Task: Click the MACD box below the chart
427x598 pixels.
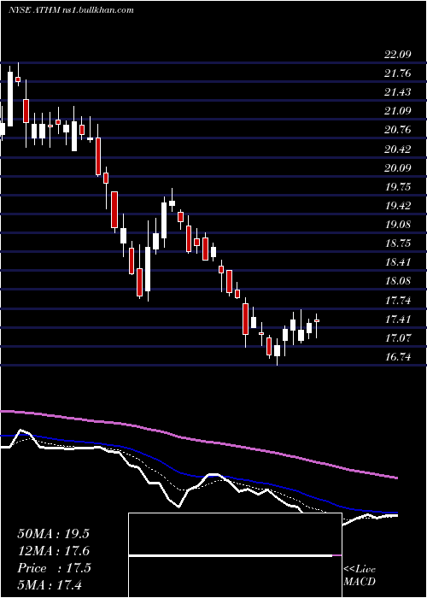Action: (235, 555)
